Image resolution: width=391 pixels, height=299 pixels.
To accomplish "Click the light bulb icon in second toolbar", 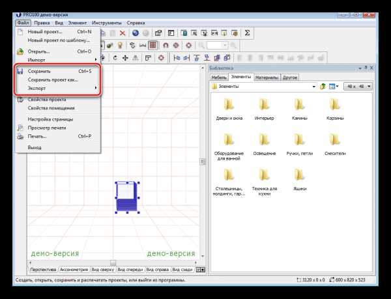I will pyautogui.click(x=119, y=45).
